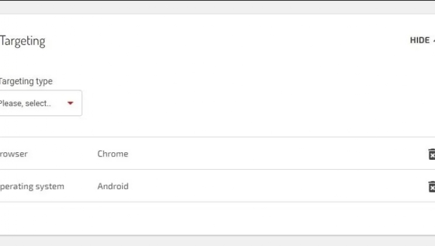This screenshot has width=435, height=246.
Task: Open the Targeting type dropdown
Action: click(x=40, y=103)
